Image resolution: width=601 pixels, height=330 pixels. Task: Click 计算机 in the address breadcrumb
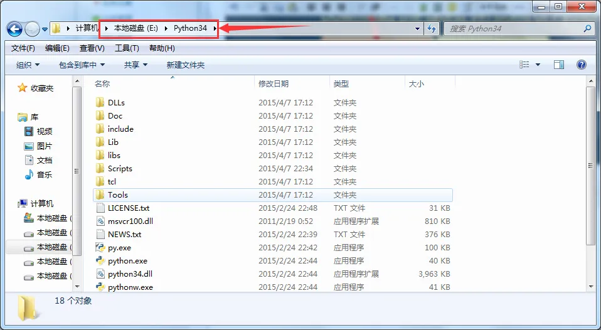tap(87, 28)
